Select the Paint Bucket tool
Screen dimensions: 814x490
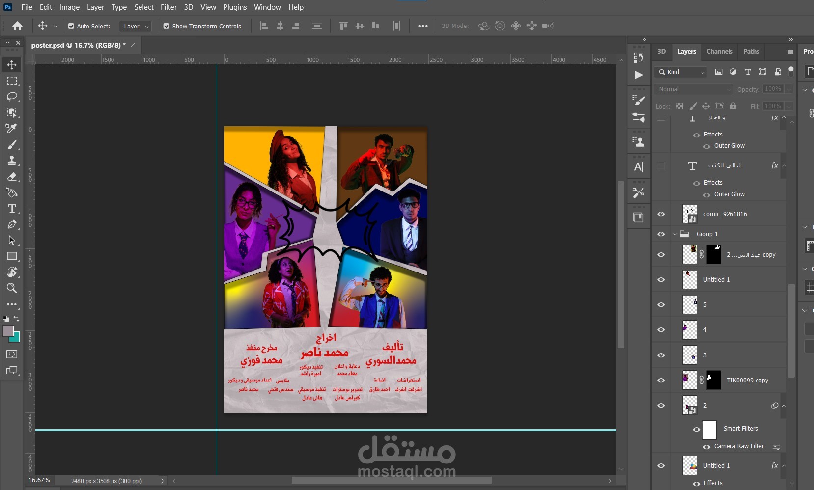coord(12,192)
